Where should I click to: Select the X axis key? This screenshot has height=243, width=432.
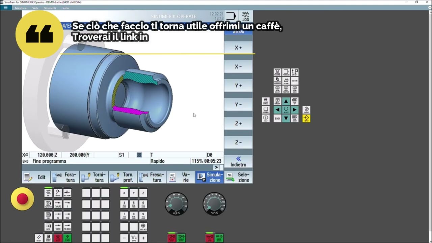click(124, 193)
